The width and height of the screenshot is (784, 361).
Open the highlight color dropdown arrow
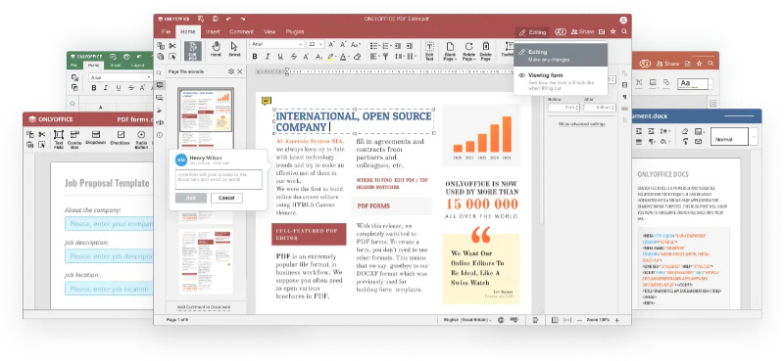(x=336, y=58)
